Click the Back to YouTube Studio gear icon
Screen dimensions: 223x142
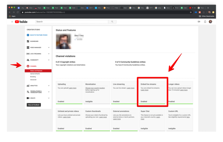[28, 35]
